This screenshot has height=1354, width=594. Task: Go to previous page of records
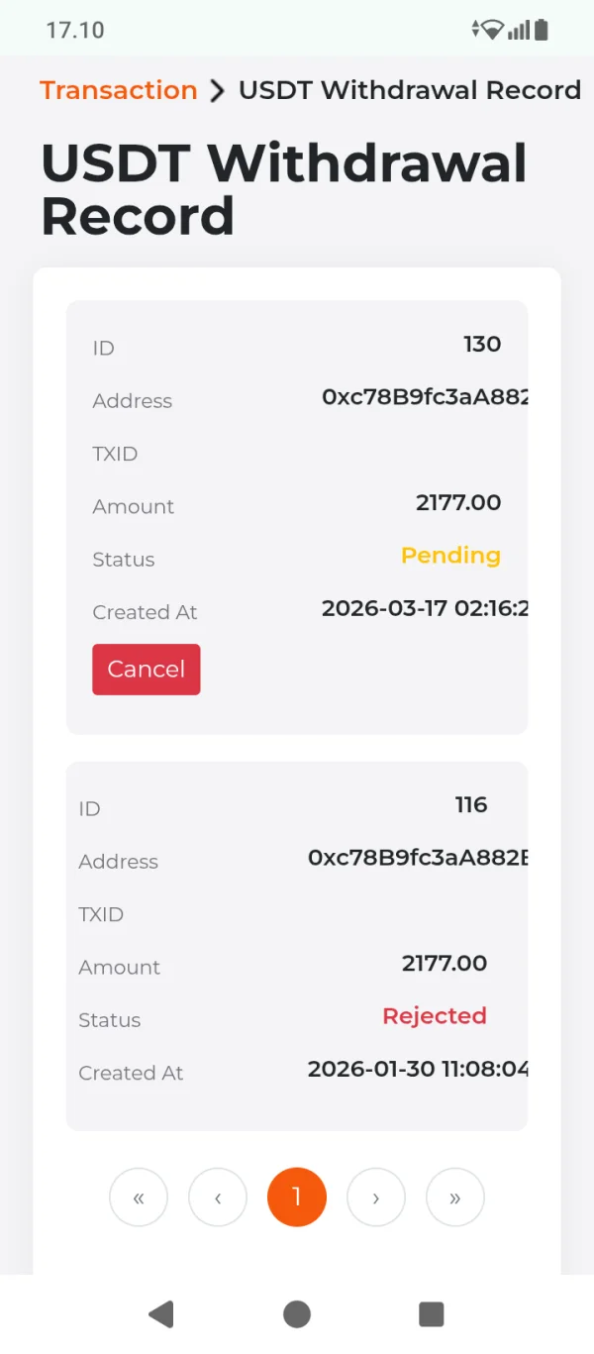pos(218,1198)
